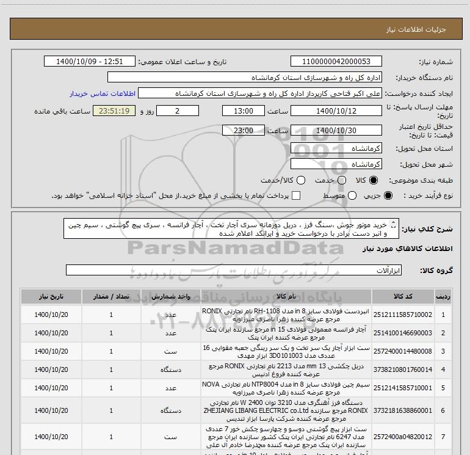Click product code 3732181638860001
The width and height of the screenshot is (470, 455).
(x=403, y=410)
